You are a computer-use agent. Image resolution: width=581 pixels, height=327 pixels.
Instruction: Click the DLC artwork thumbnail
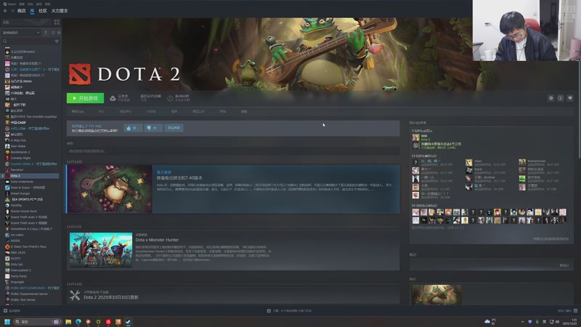[437, 295]
